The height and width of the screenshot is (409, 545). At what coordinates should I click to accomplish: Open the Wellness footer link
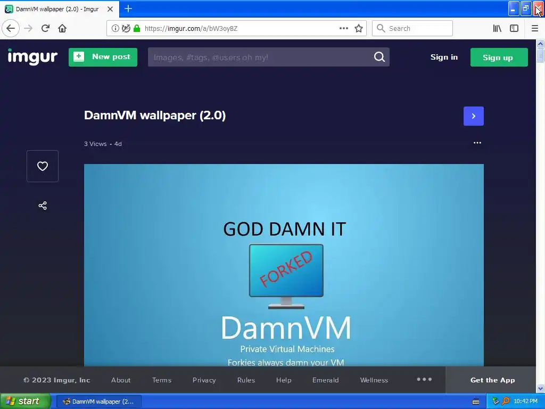click(x=374, y=380)
